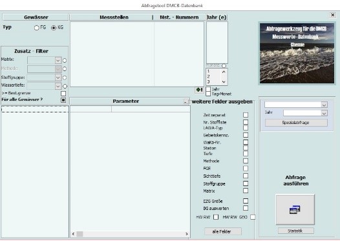Open the special query type dropdown

tap(324, 105)
